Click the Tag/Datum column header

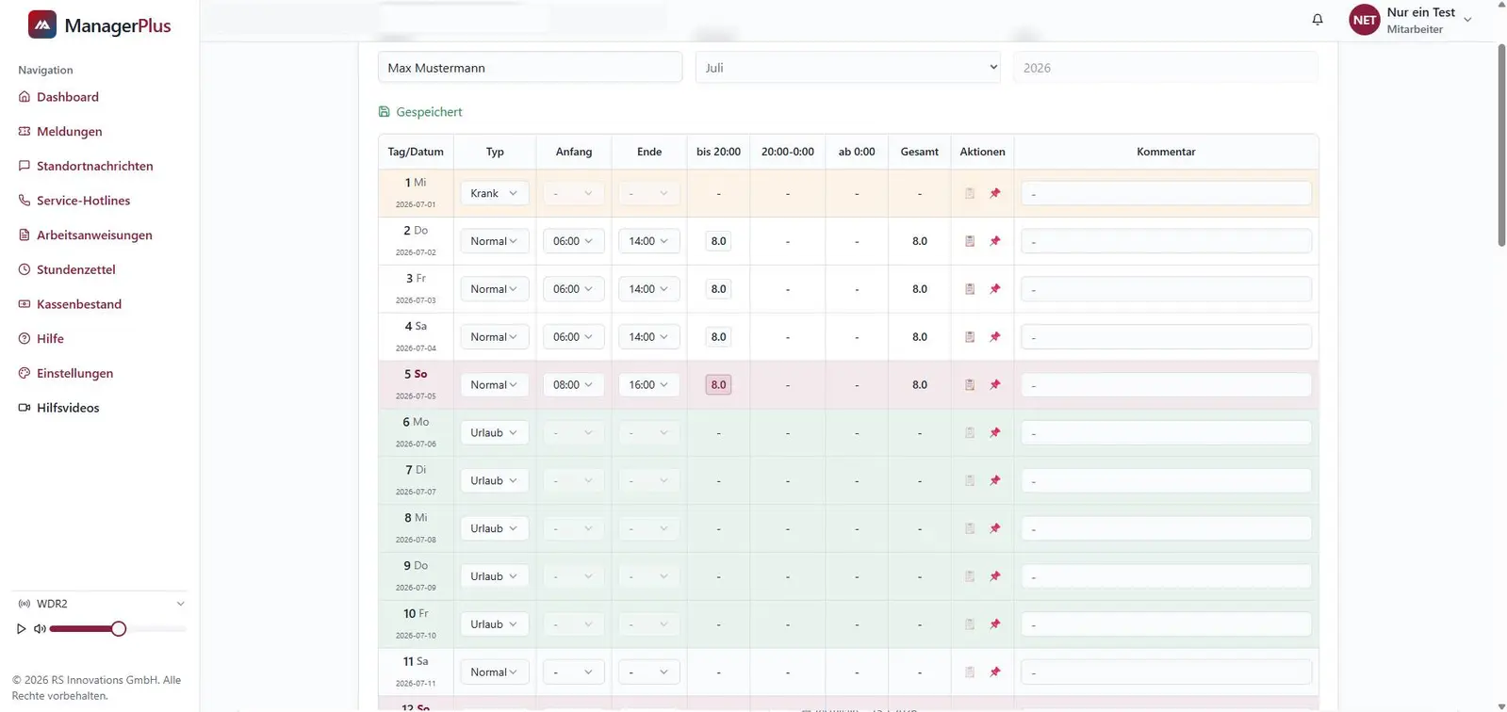pyautogui.click(x=416, y=152)
